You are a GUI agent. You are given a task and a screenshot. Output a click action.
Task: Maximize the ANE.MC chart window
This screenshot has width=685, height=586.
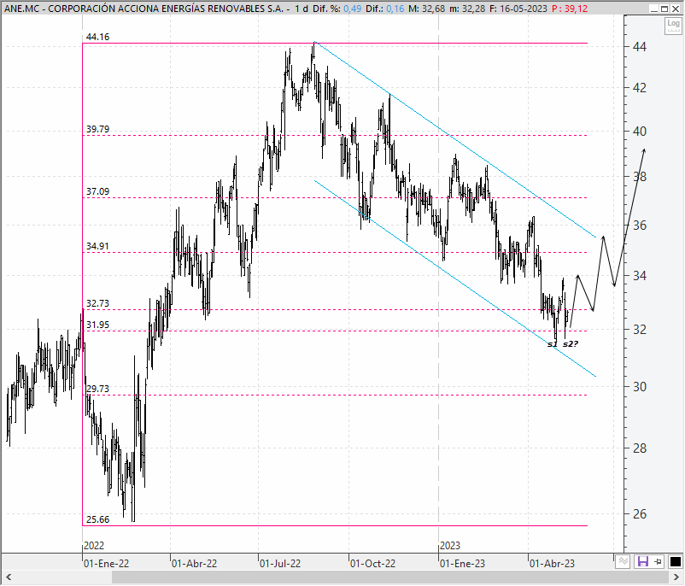point(665,9)
